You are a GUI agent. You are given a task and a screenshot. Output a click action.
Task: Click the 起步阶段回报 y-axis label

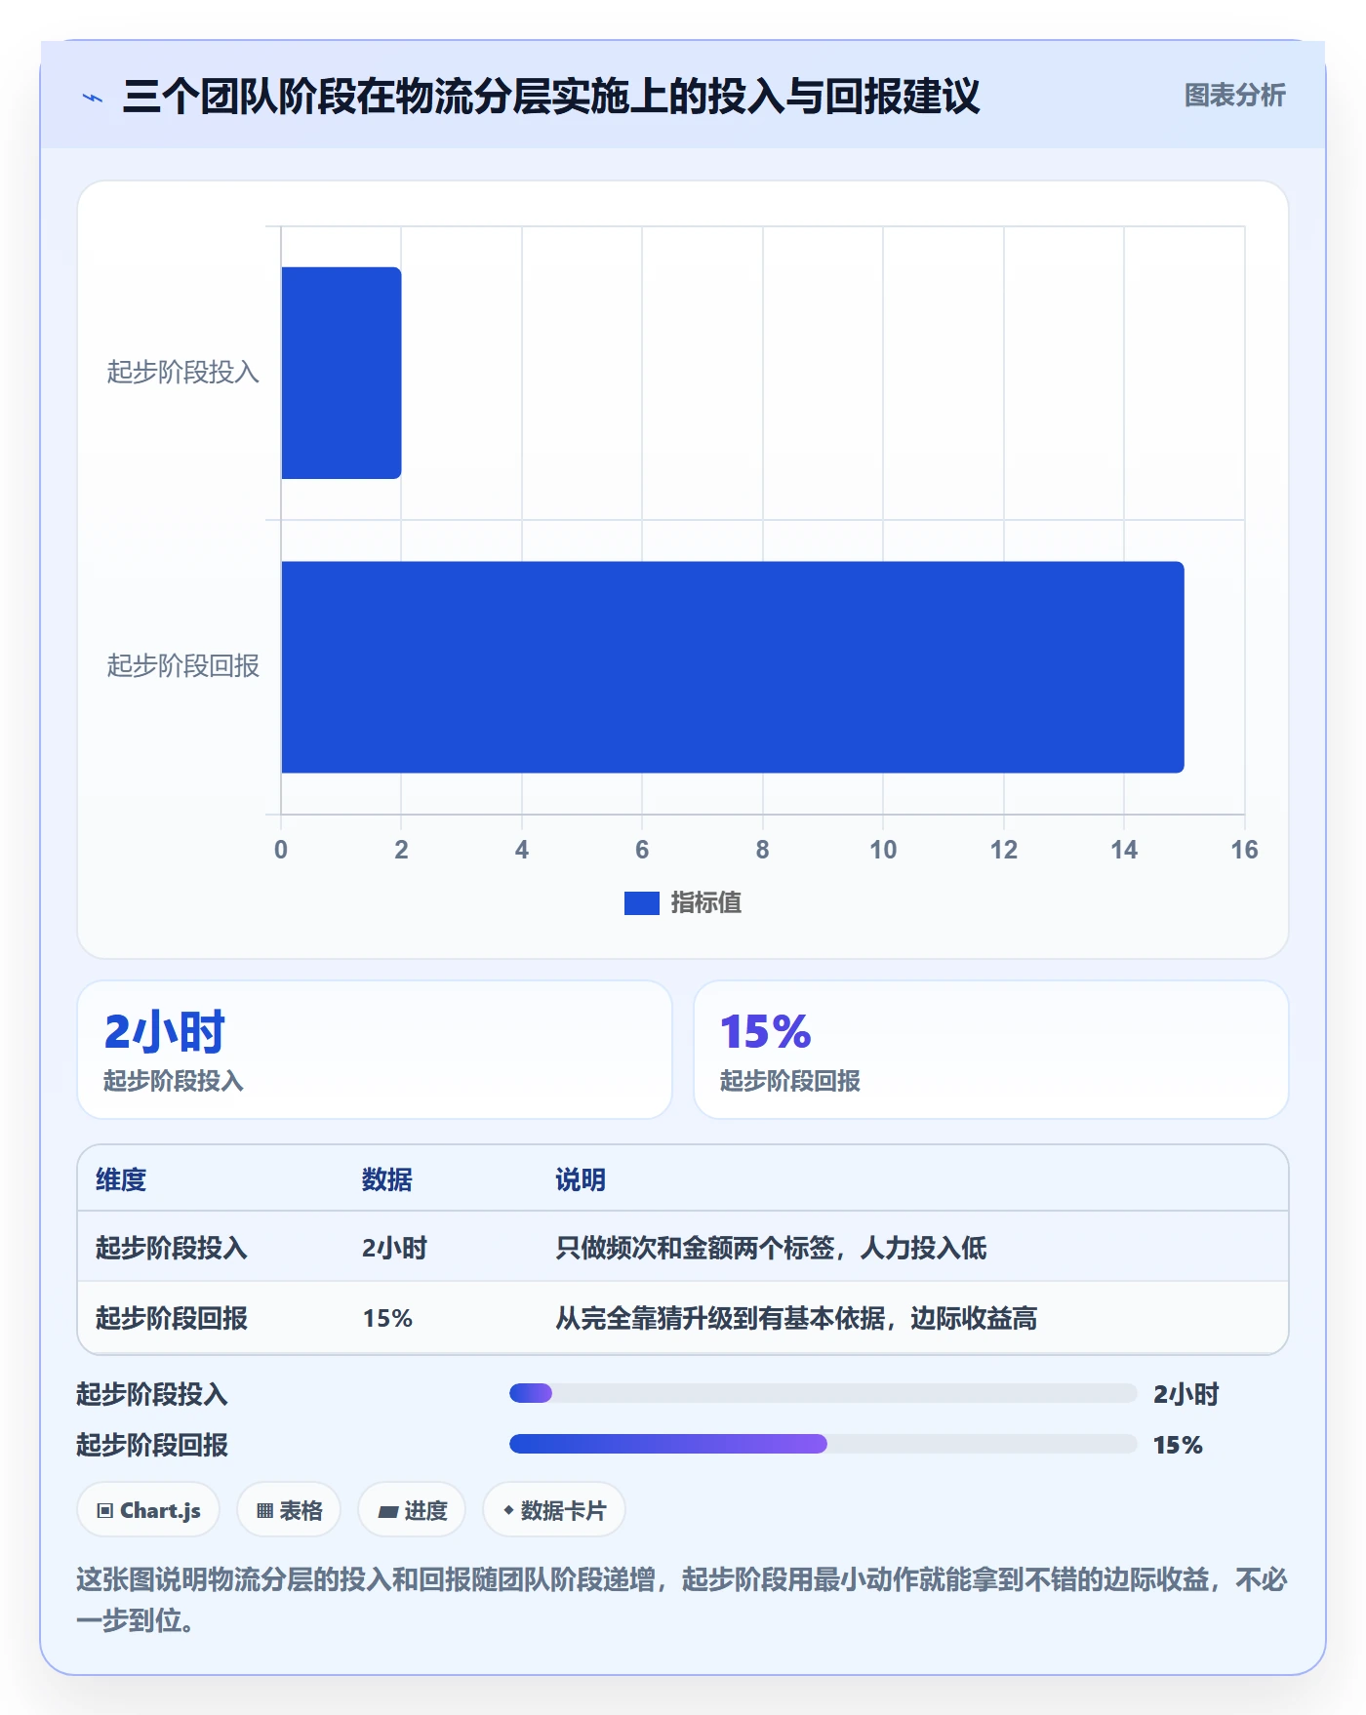[x=183, y=666]
